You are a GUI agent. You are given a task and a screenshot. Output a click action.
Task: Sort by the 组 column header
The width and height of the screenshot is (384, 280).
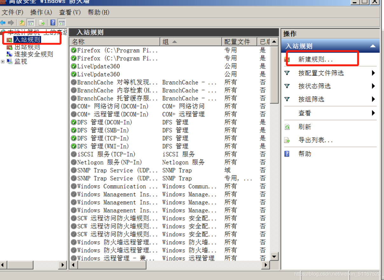click(x=190, y=42)
